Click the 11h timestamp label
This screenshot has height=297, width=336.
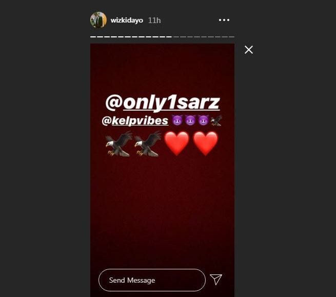click(x=154, y=20)
